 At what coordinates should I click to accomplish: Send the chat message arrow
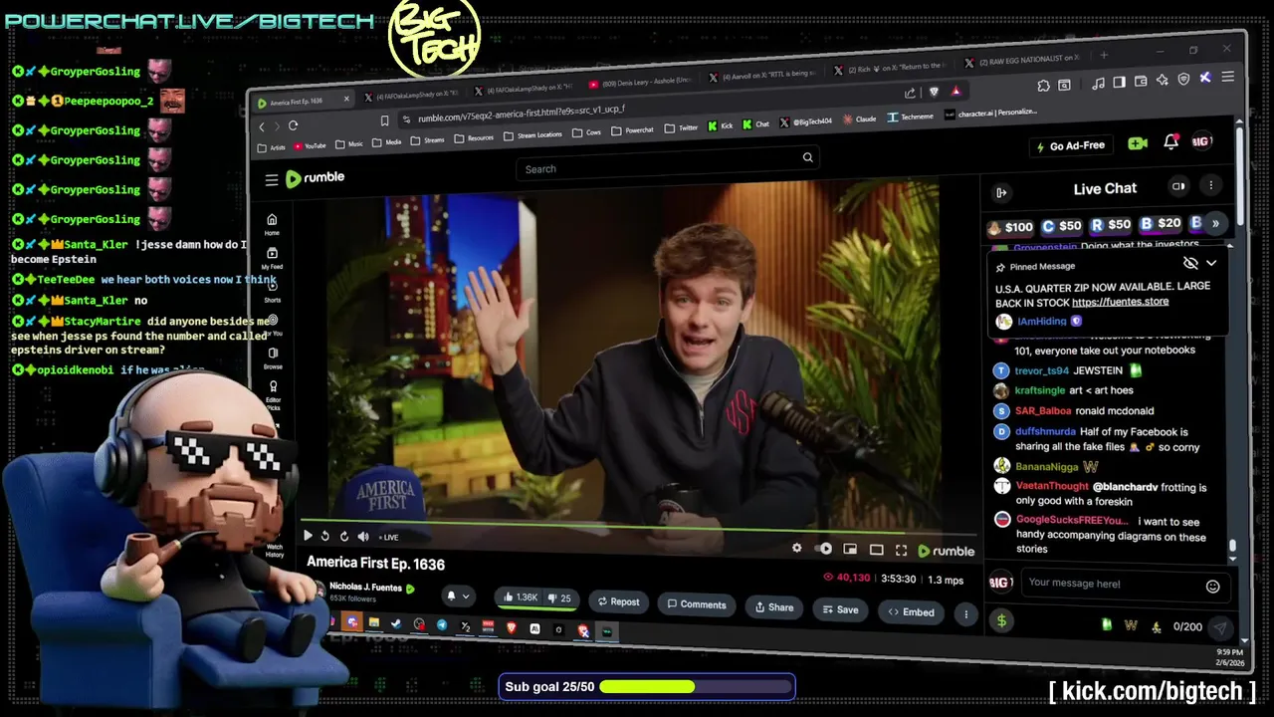tap(1218, 628)
